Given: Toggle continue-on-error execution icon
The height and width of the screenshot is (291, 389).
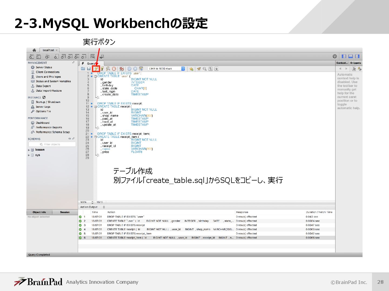Looking at the screenshot, I should (x=122, y=69).
